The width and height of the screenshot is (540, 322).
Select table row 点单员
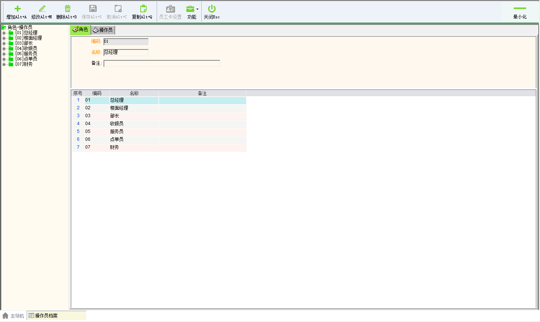pos(159,140)
